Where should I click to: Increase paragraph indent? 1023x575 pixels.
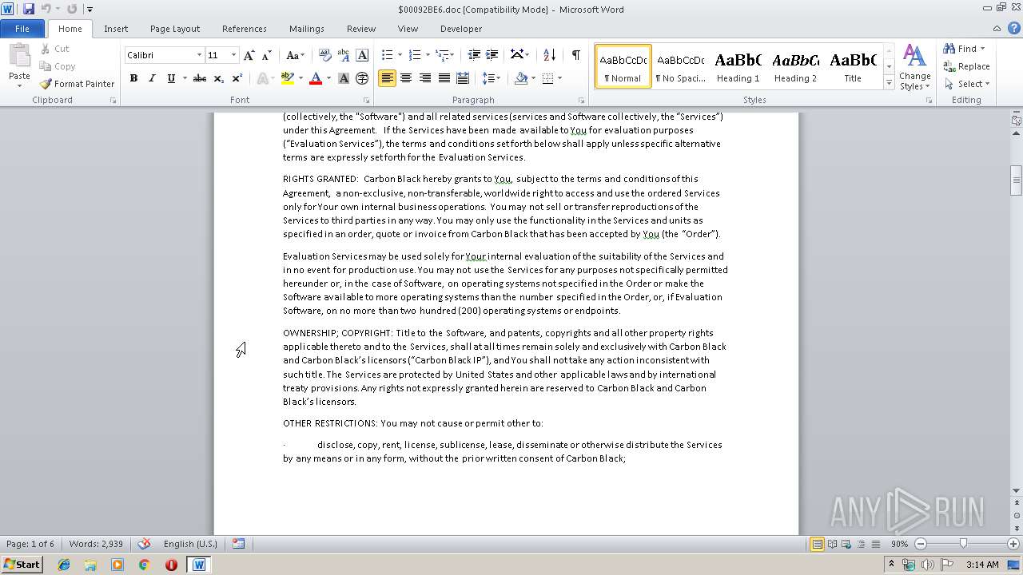click(x=492, y=55)
